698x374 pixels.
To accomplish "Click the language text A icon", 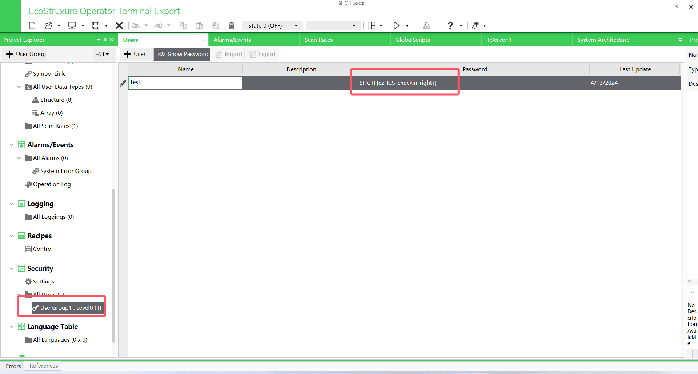I will coord(475,25).
